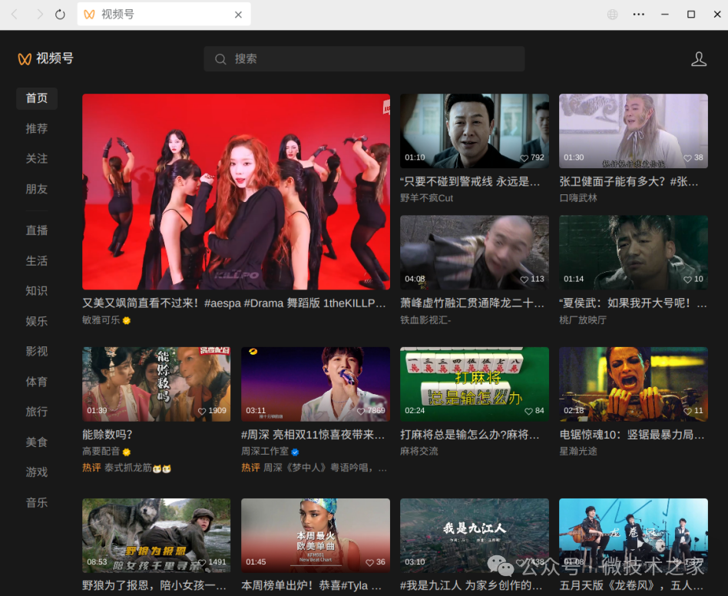Open the 朋友 section
This screenshot has height=596, width=728.
point(37,189)
